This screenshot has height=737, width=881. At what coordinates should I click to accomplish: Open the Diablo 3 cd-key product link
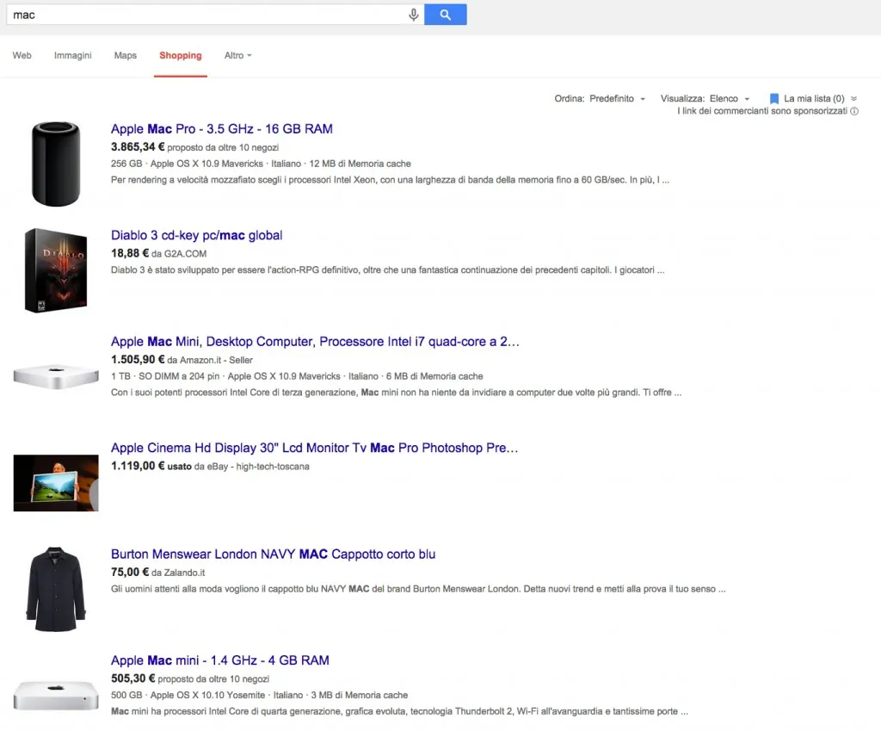click(196, 234)
